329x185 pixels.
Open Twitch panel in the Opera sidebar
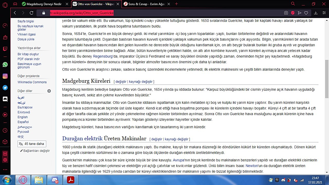coord(5,49)
